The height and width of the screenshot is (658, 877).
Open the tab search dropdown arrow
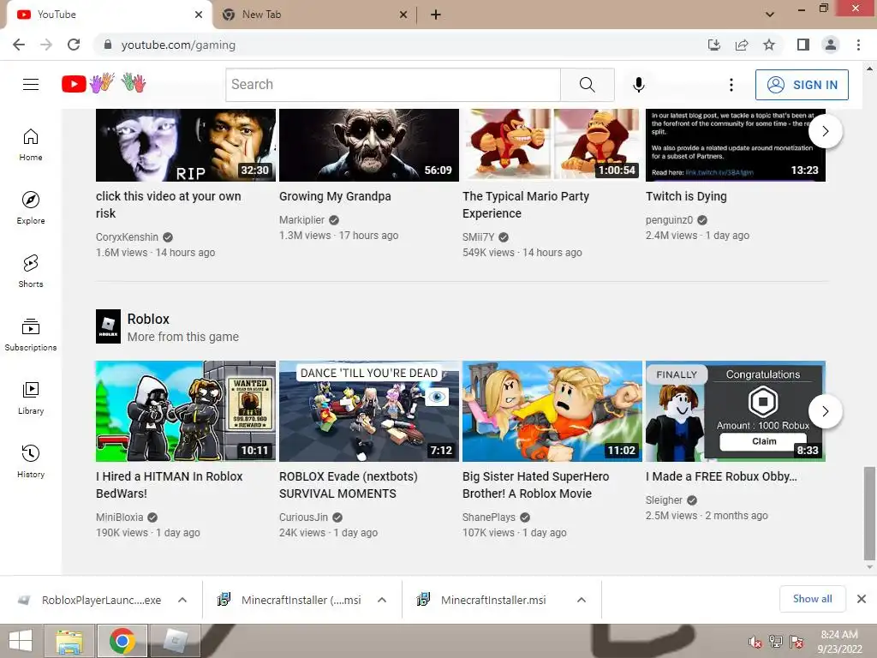(770, 15)
